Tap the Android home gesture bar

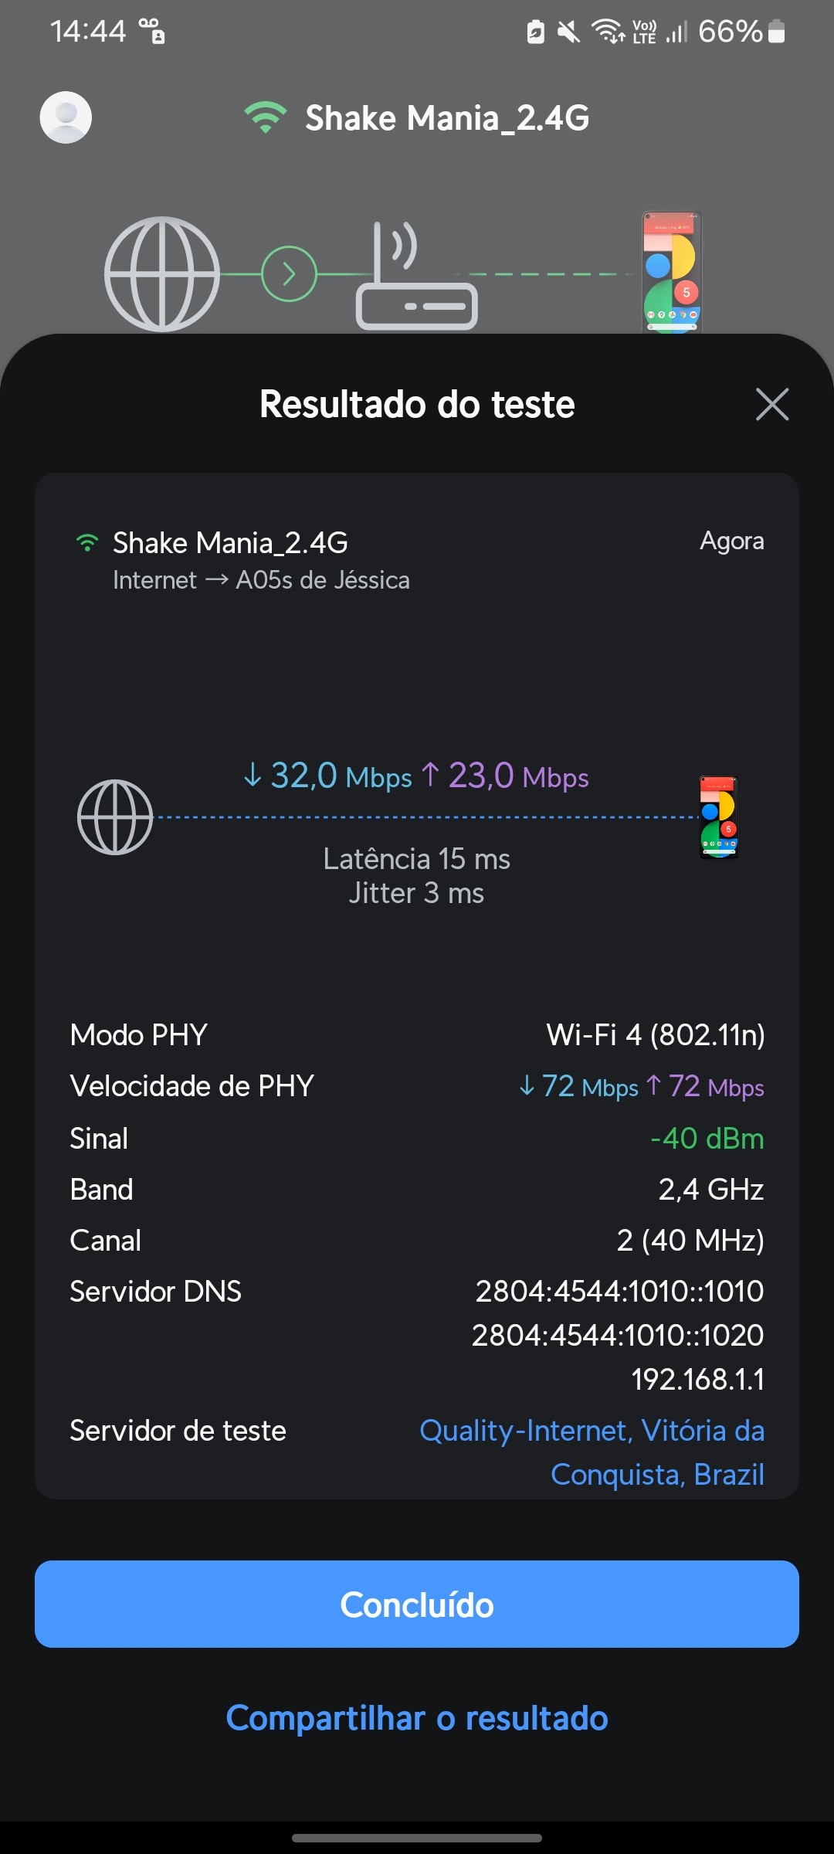coord(417,1838)
